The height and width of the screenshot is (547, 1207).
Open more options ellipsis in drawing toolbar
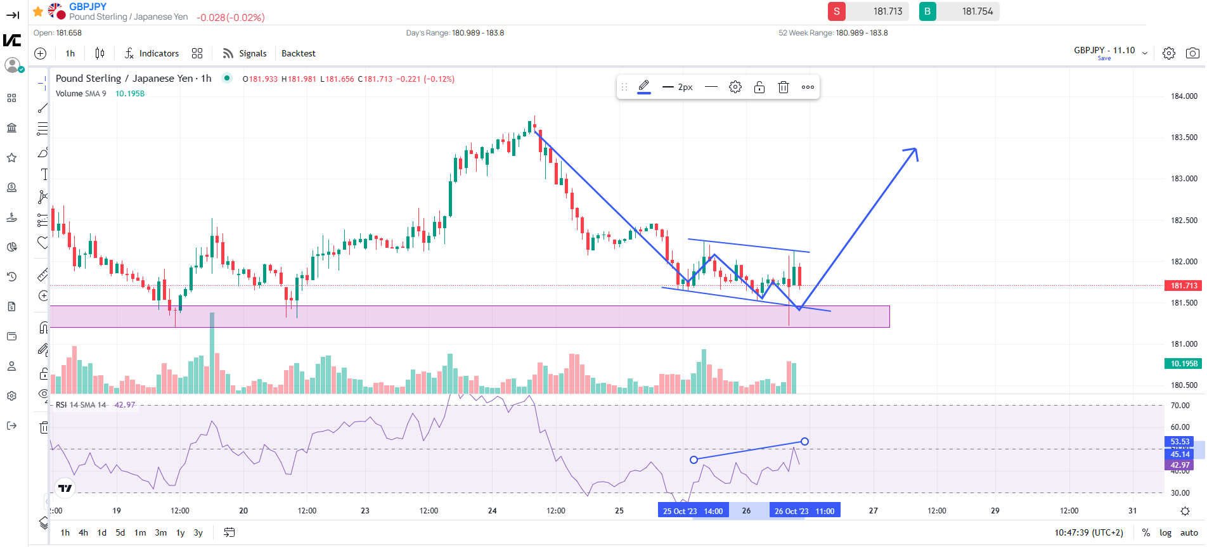coord(808,87)
